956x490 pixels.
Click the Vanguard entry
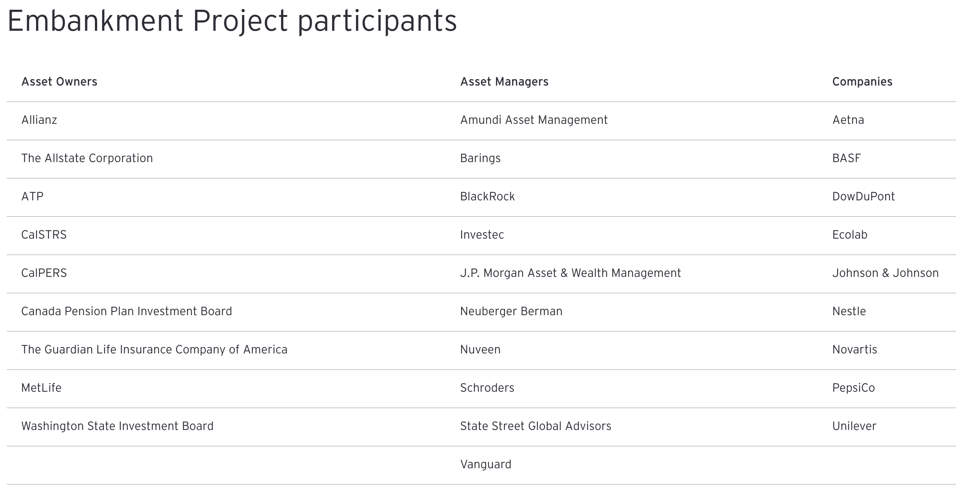486,464
